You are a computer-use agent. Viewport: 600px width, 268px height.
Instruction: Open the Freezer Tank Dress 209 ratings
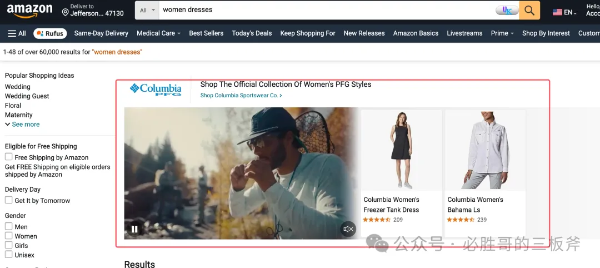tap(383, 220)
